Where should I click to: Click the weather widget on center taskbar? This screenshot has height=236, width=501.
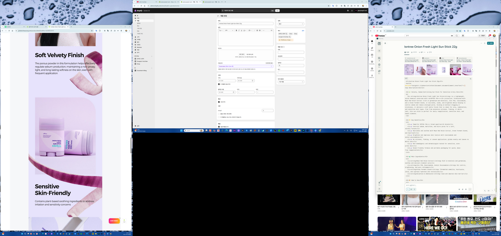click(140, 131)
